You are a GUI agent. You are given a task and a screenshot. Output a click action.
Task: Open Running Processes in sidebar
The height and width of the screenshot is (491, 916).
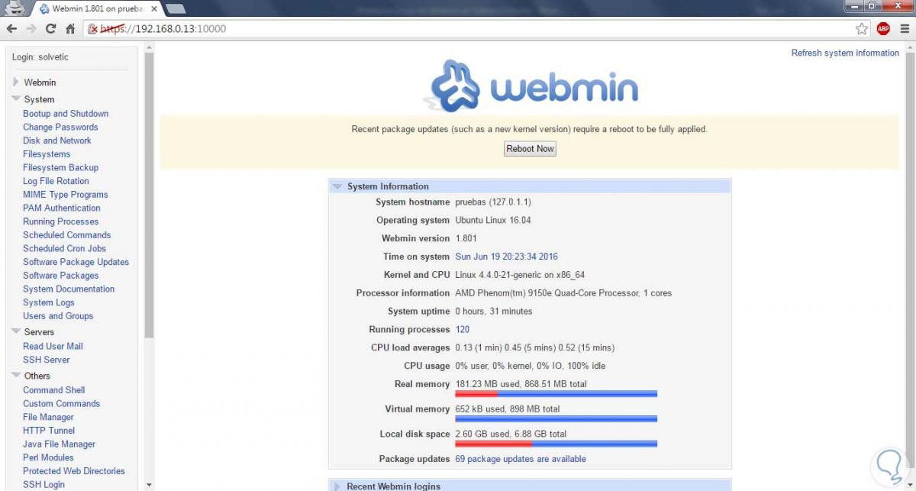[x=60, y=221]
